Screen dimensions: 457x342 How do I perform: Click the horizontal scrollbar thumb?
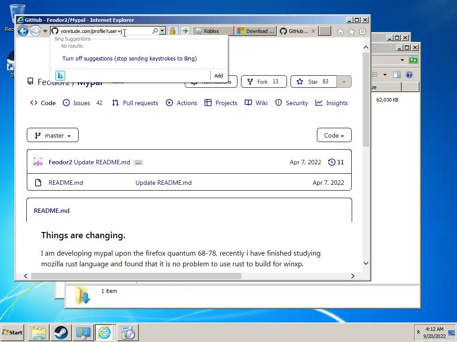[x=136, y=276]
